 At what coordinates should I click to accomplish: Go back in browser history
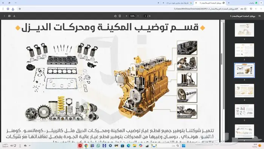click(x=261, y=9)
